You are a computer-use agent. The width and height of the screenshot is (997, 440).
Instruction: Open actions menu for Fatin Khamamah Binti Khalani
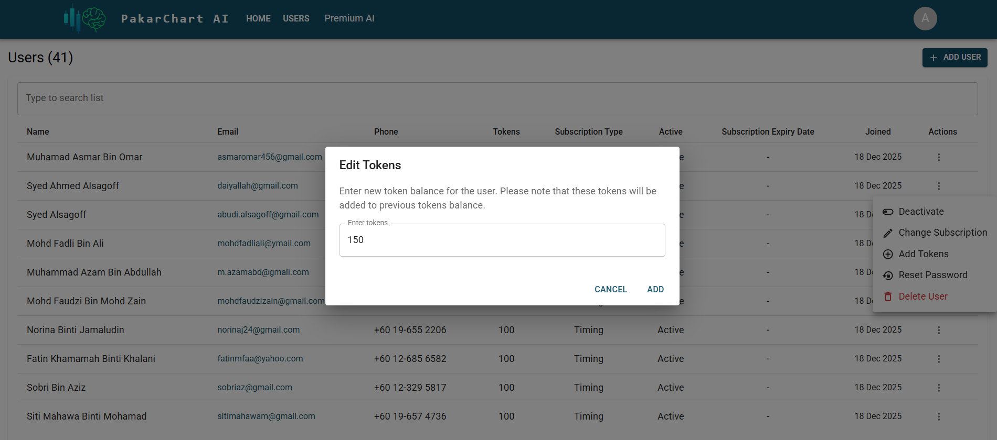click(938, 359)
